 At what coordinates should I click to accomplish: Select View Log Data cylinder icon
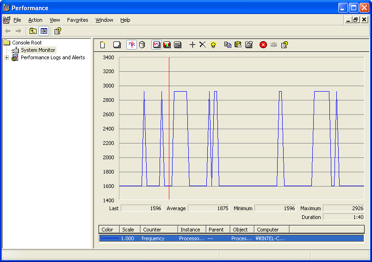(142, 45)
